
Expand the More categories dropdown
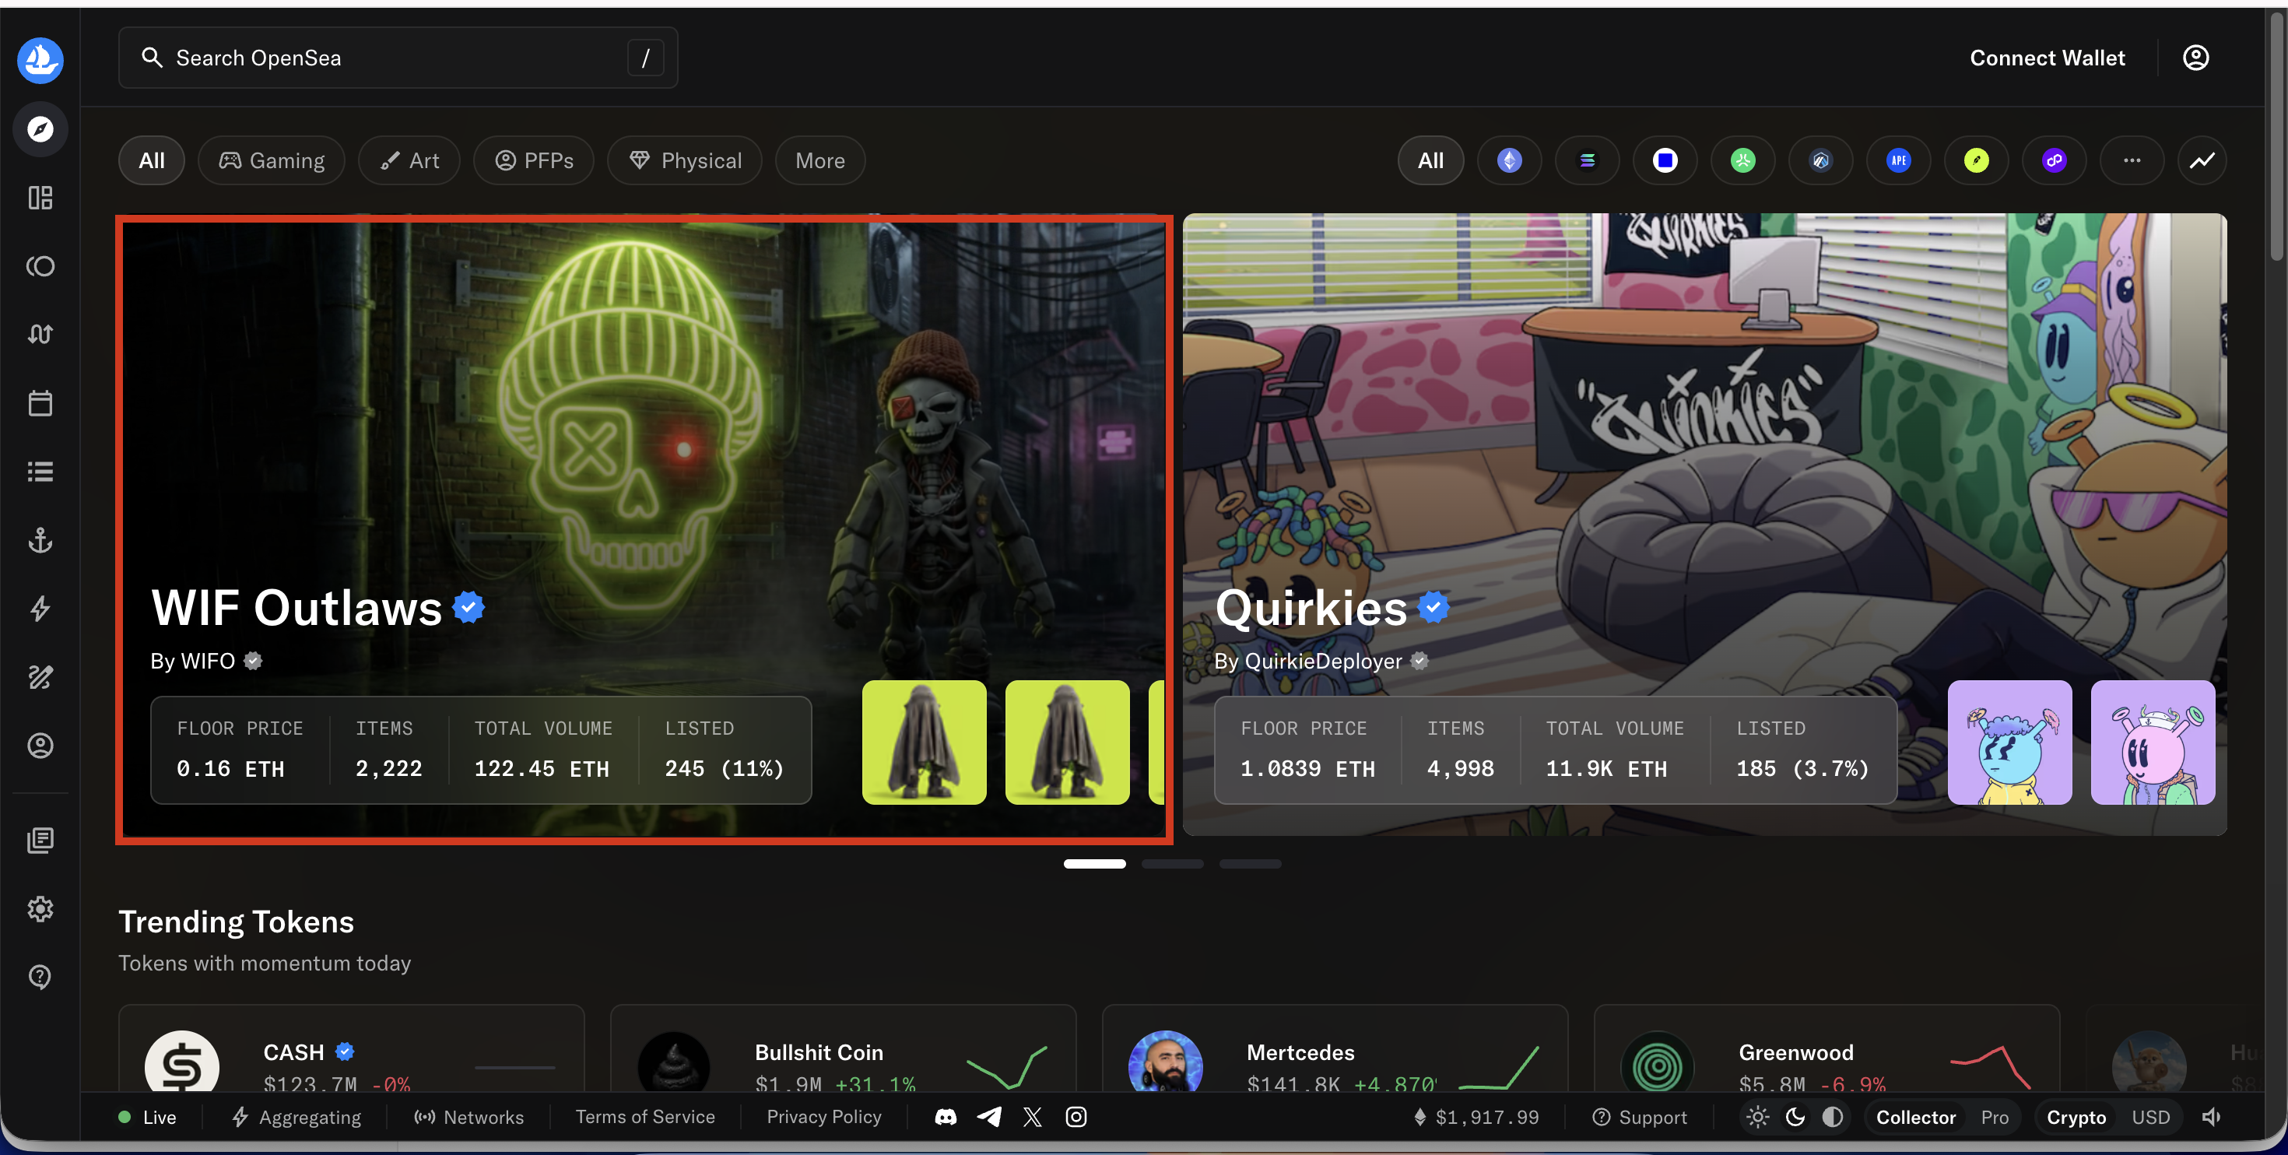coord(819,161)
